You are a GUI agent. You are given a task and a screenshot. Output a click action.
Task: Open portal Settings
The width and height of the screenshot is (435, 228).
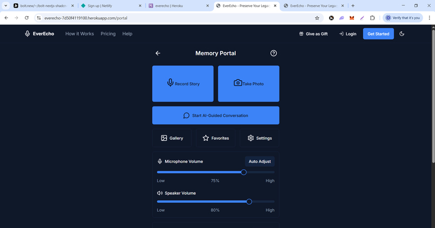pos(260,138)
